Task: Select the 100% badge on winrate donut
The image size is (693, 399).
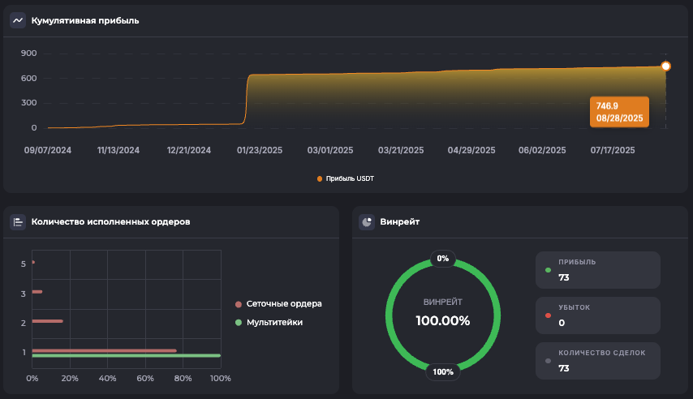Action: point(443,372)
